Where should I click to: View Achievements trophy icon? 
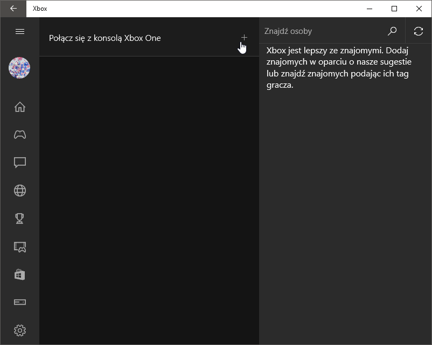pos(19,219)
